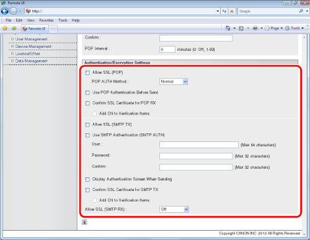Open the User Management link

pos(31,39)
